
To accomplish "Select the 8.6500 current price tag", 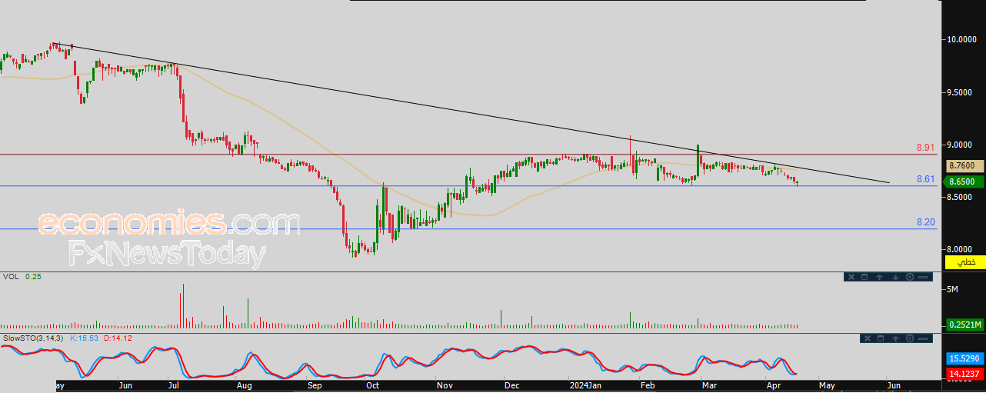I will (x=964, y=182).
